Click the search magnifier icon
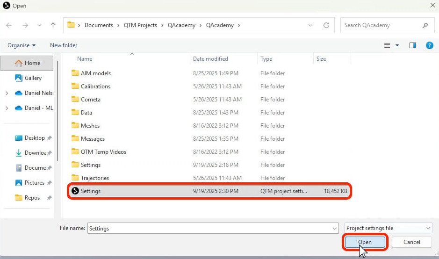The height and width of the screenshot is (259, 439). (425, 25)
